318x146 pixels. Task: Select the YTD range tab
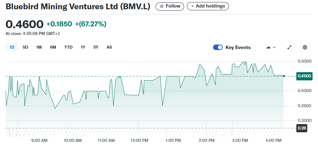click(x=68, y=47)
